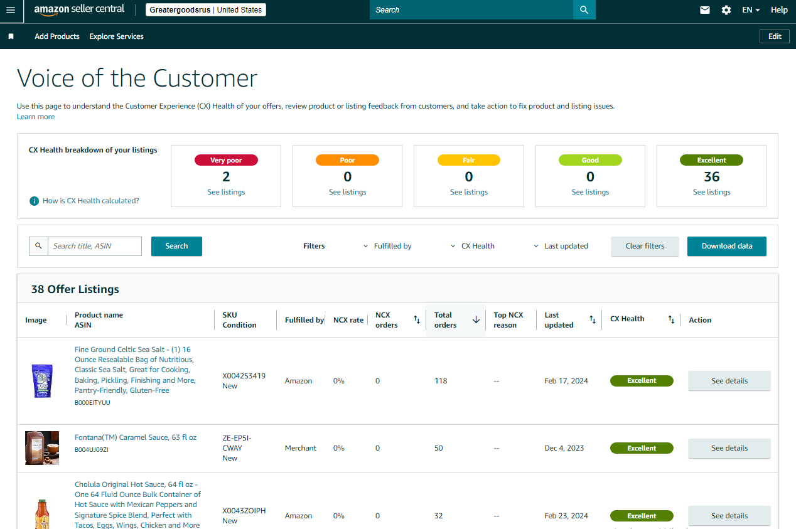Click the Excellent badge in Fontana Caramel row
Viewport: 796px width, 529px height.
coord(642,448)
